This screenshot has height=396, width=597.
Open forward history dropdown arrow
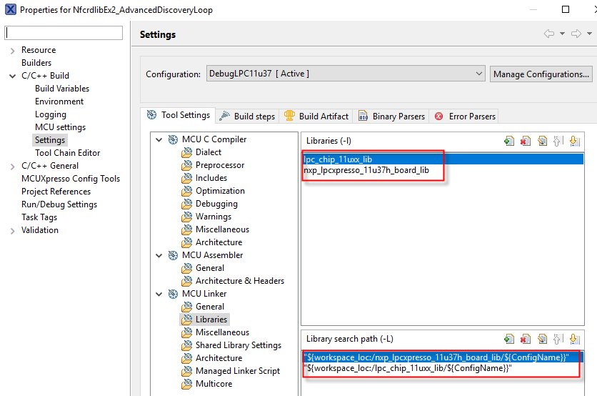click(589, 34)
